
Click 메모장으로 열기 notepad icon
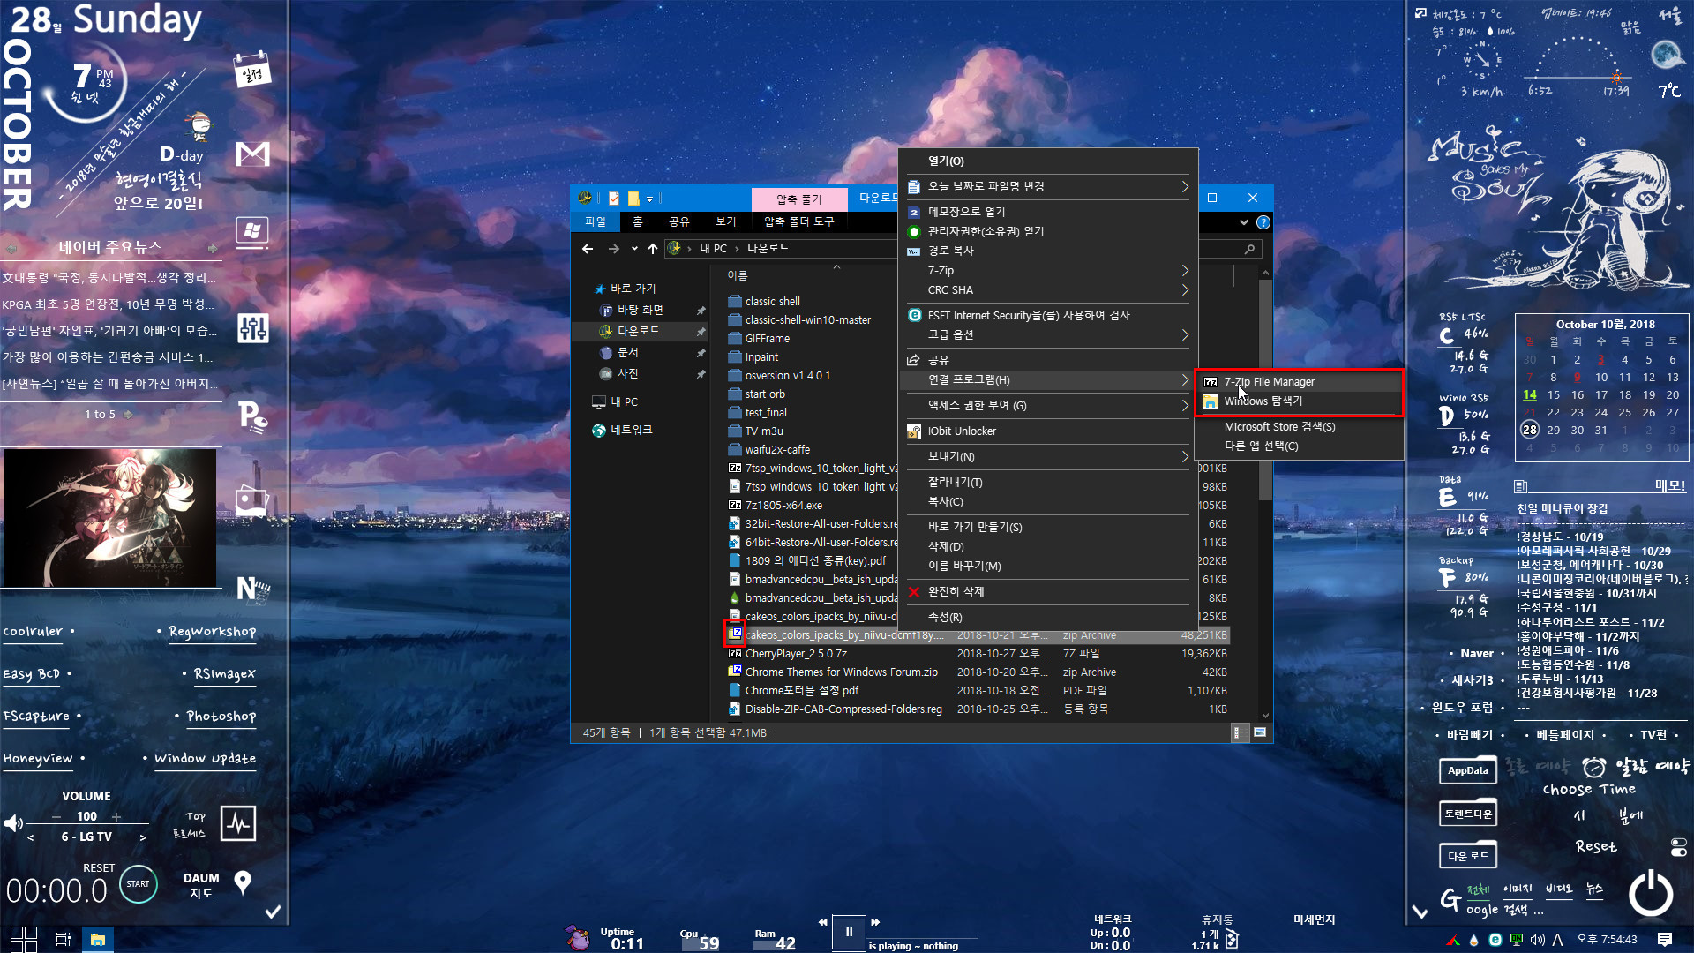914,213
